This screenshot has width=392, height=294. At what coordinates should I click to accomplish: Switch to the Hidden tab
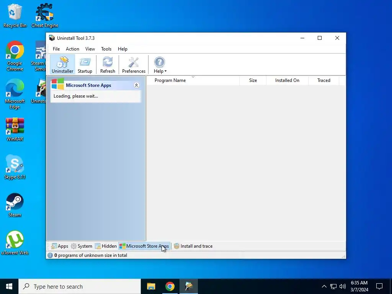pyautogui.click(x=106, y=246)
